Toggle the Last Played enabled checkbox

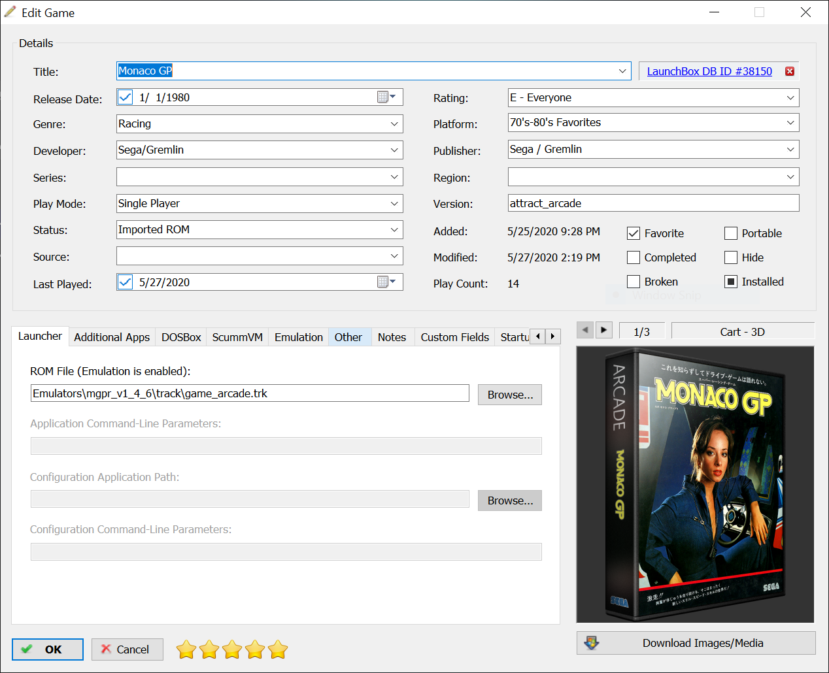[x=125, y=282]
